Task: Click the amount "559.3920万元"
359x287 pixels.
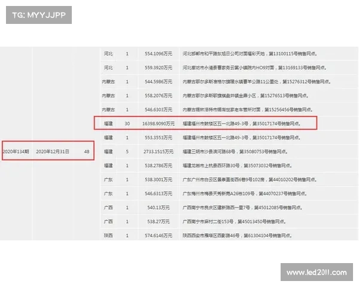Action: click(x=158, y=68)
